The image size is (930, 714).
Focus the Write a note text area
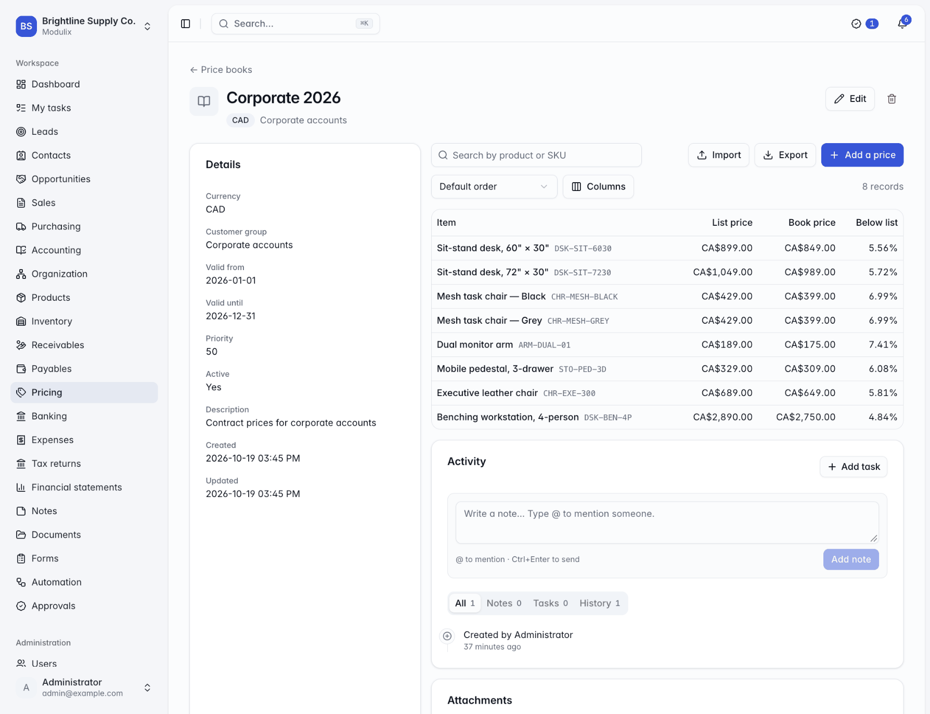[x=667, y=522]
